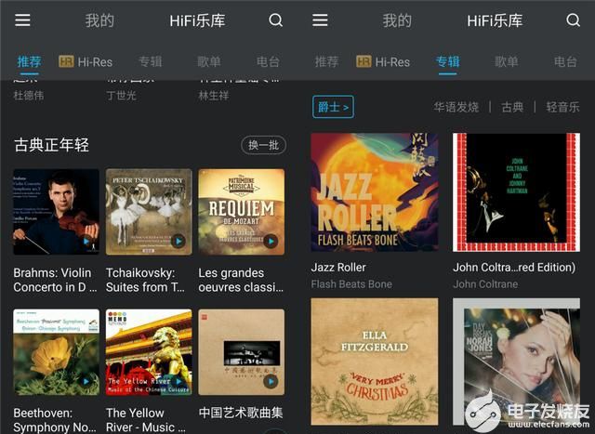Play the Beethoven Symphony album
The image size is (595, 434).
(x=86, y=381)
